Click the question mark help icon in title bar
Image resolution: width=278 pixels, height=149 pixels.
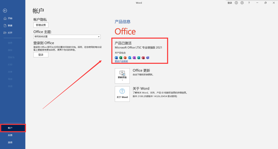[x=249, y=3]
